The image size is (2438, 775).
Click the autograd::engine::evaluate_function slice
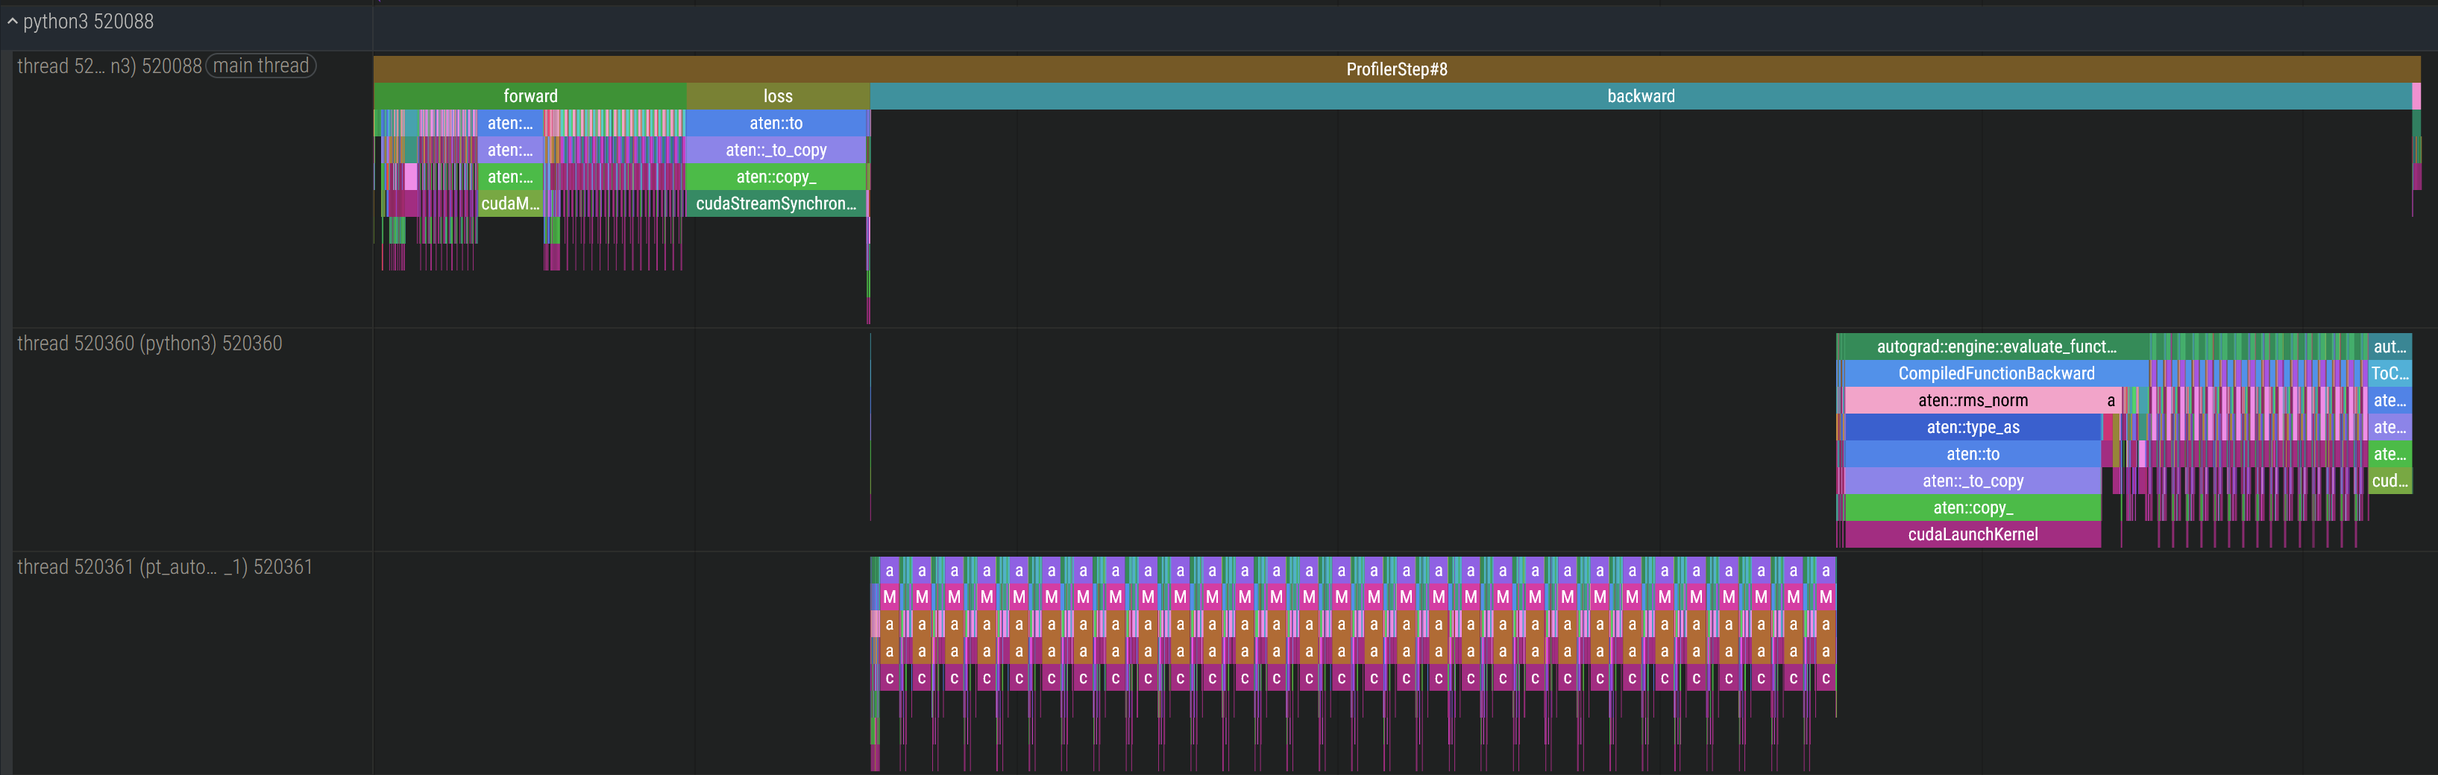[1995, 347]
